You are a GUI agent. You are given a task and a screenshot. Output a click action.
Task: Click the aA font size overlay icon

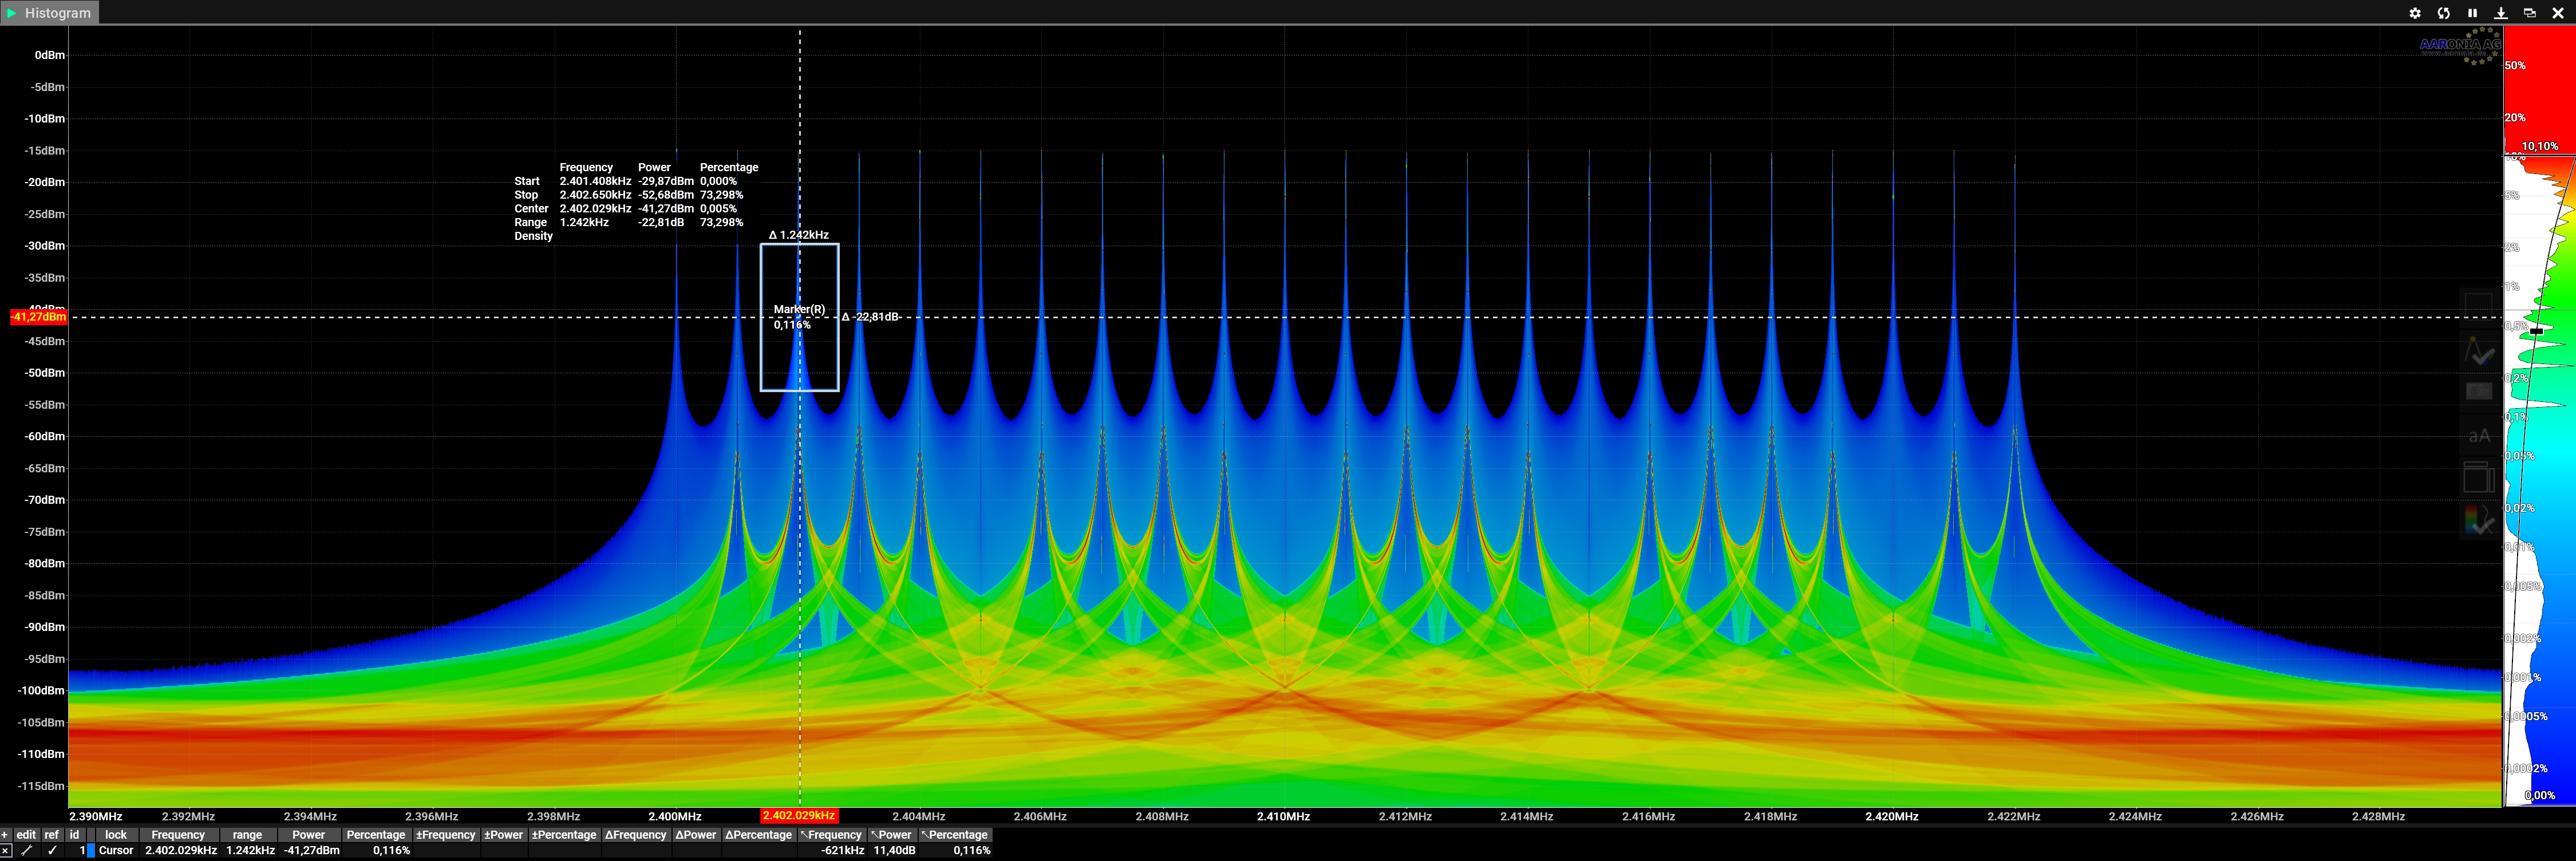coord(2479,435)
